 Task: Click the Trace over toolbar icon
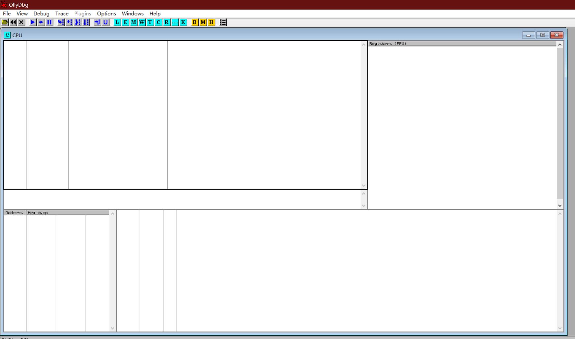point(86,22)
